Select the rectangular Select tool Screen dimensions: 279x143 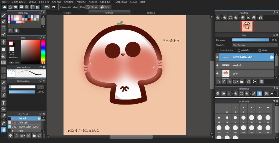click(3, 70)
